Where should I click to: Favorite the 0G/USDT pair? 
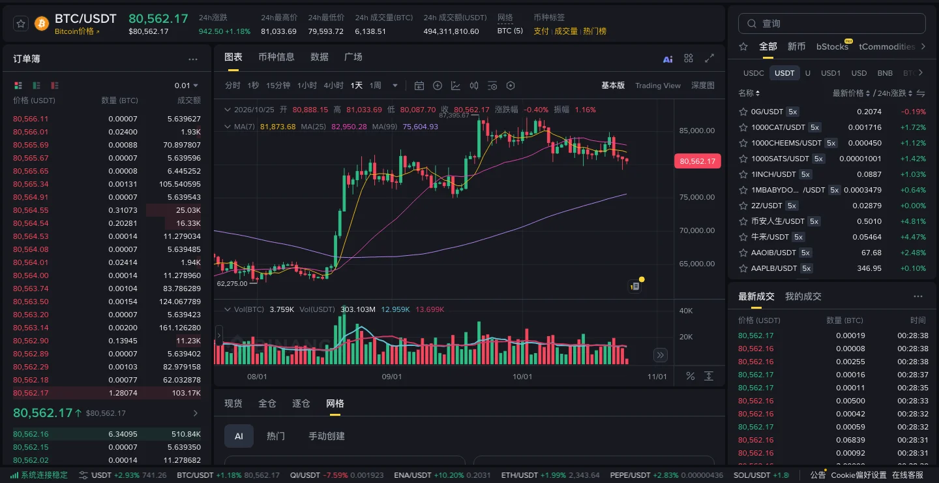743,112
